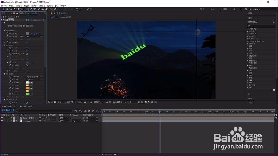Switch to the 项目 panel tab
This screenshot has height=156, width=278.
4,13
